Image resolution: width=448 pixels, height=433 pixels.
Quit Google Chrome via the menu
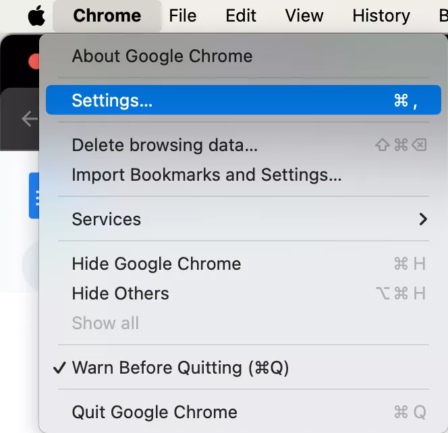(155, 412)
